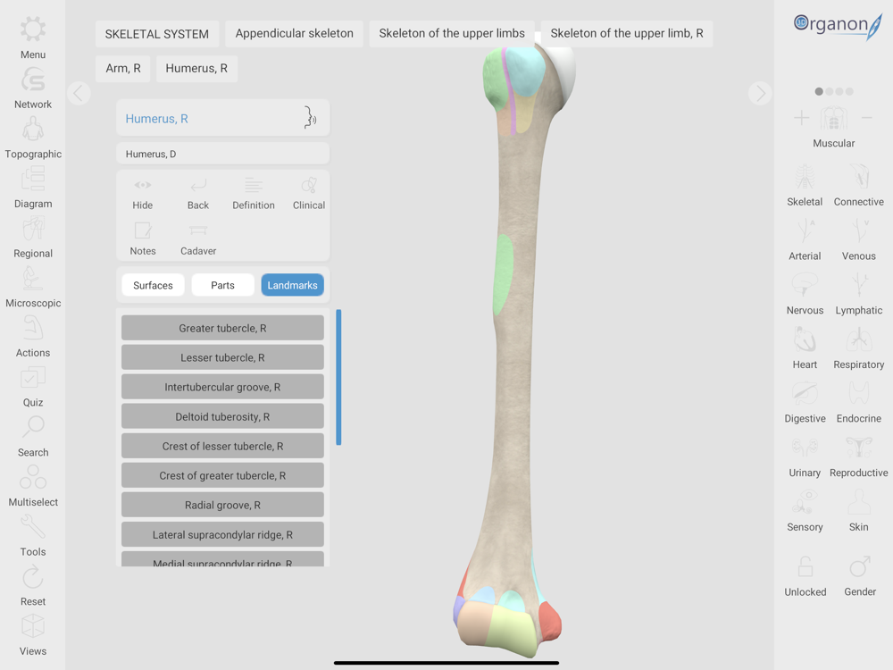Click the cyan region on humeral head
The height and width of the screenshot is (670, 893).
coord(525,71)
